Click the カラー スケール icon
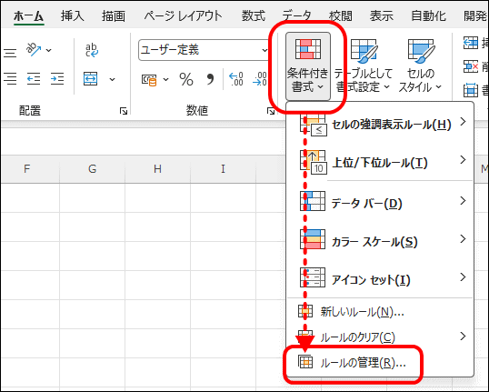489x392 pixels. coord(313,239)
